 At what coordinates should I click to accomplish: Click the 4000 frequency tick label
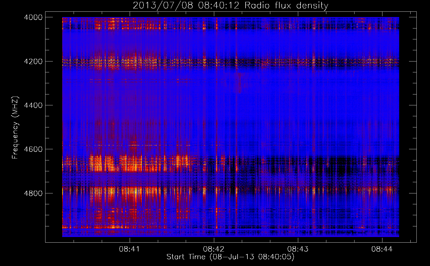[x=33, y=17]
